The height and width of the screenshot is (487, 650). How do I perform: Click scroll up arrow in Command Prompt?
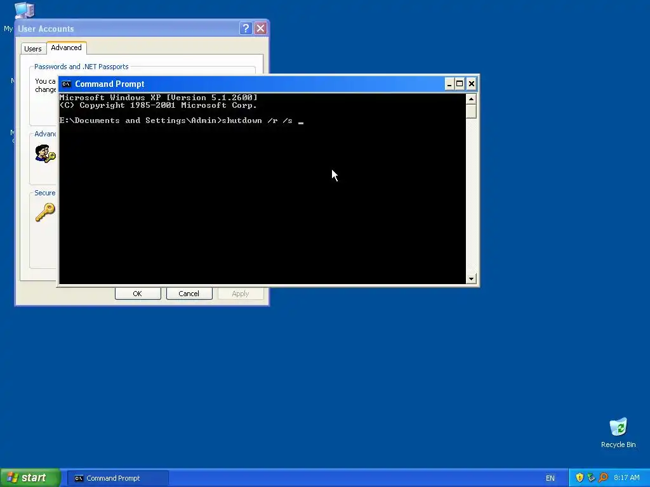471,99
